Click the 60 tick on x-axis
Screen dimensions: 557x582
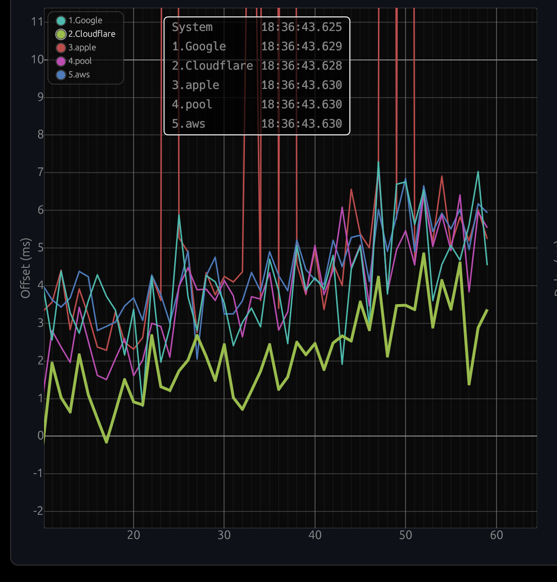(x=497, y=535)
